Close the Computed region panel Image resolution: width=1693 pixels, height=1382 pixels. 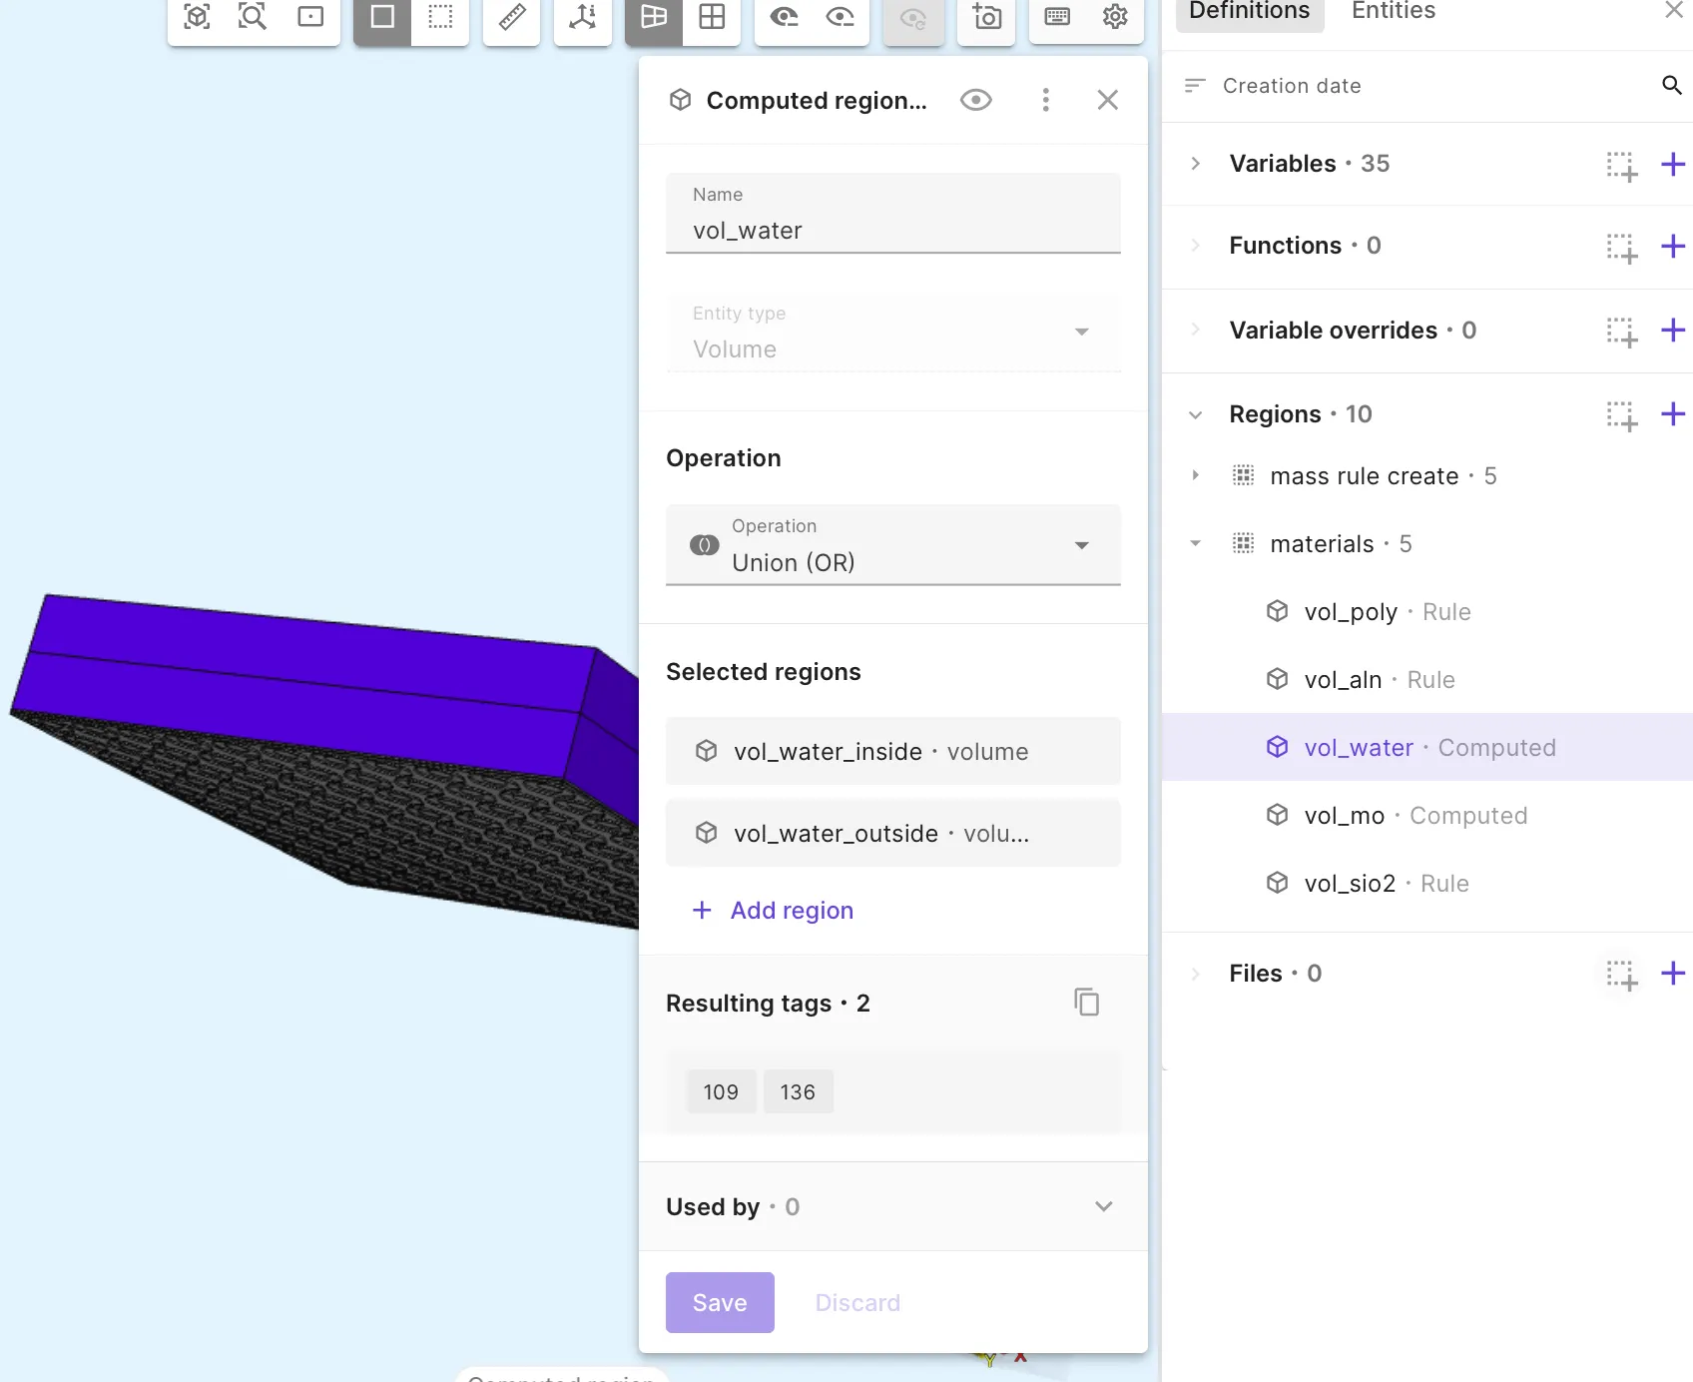pyautogui.click(x=1107, y=100)
